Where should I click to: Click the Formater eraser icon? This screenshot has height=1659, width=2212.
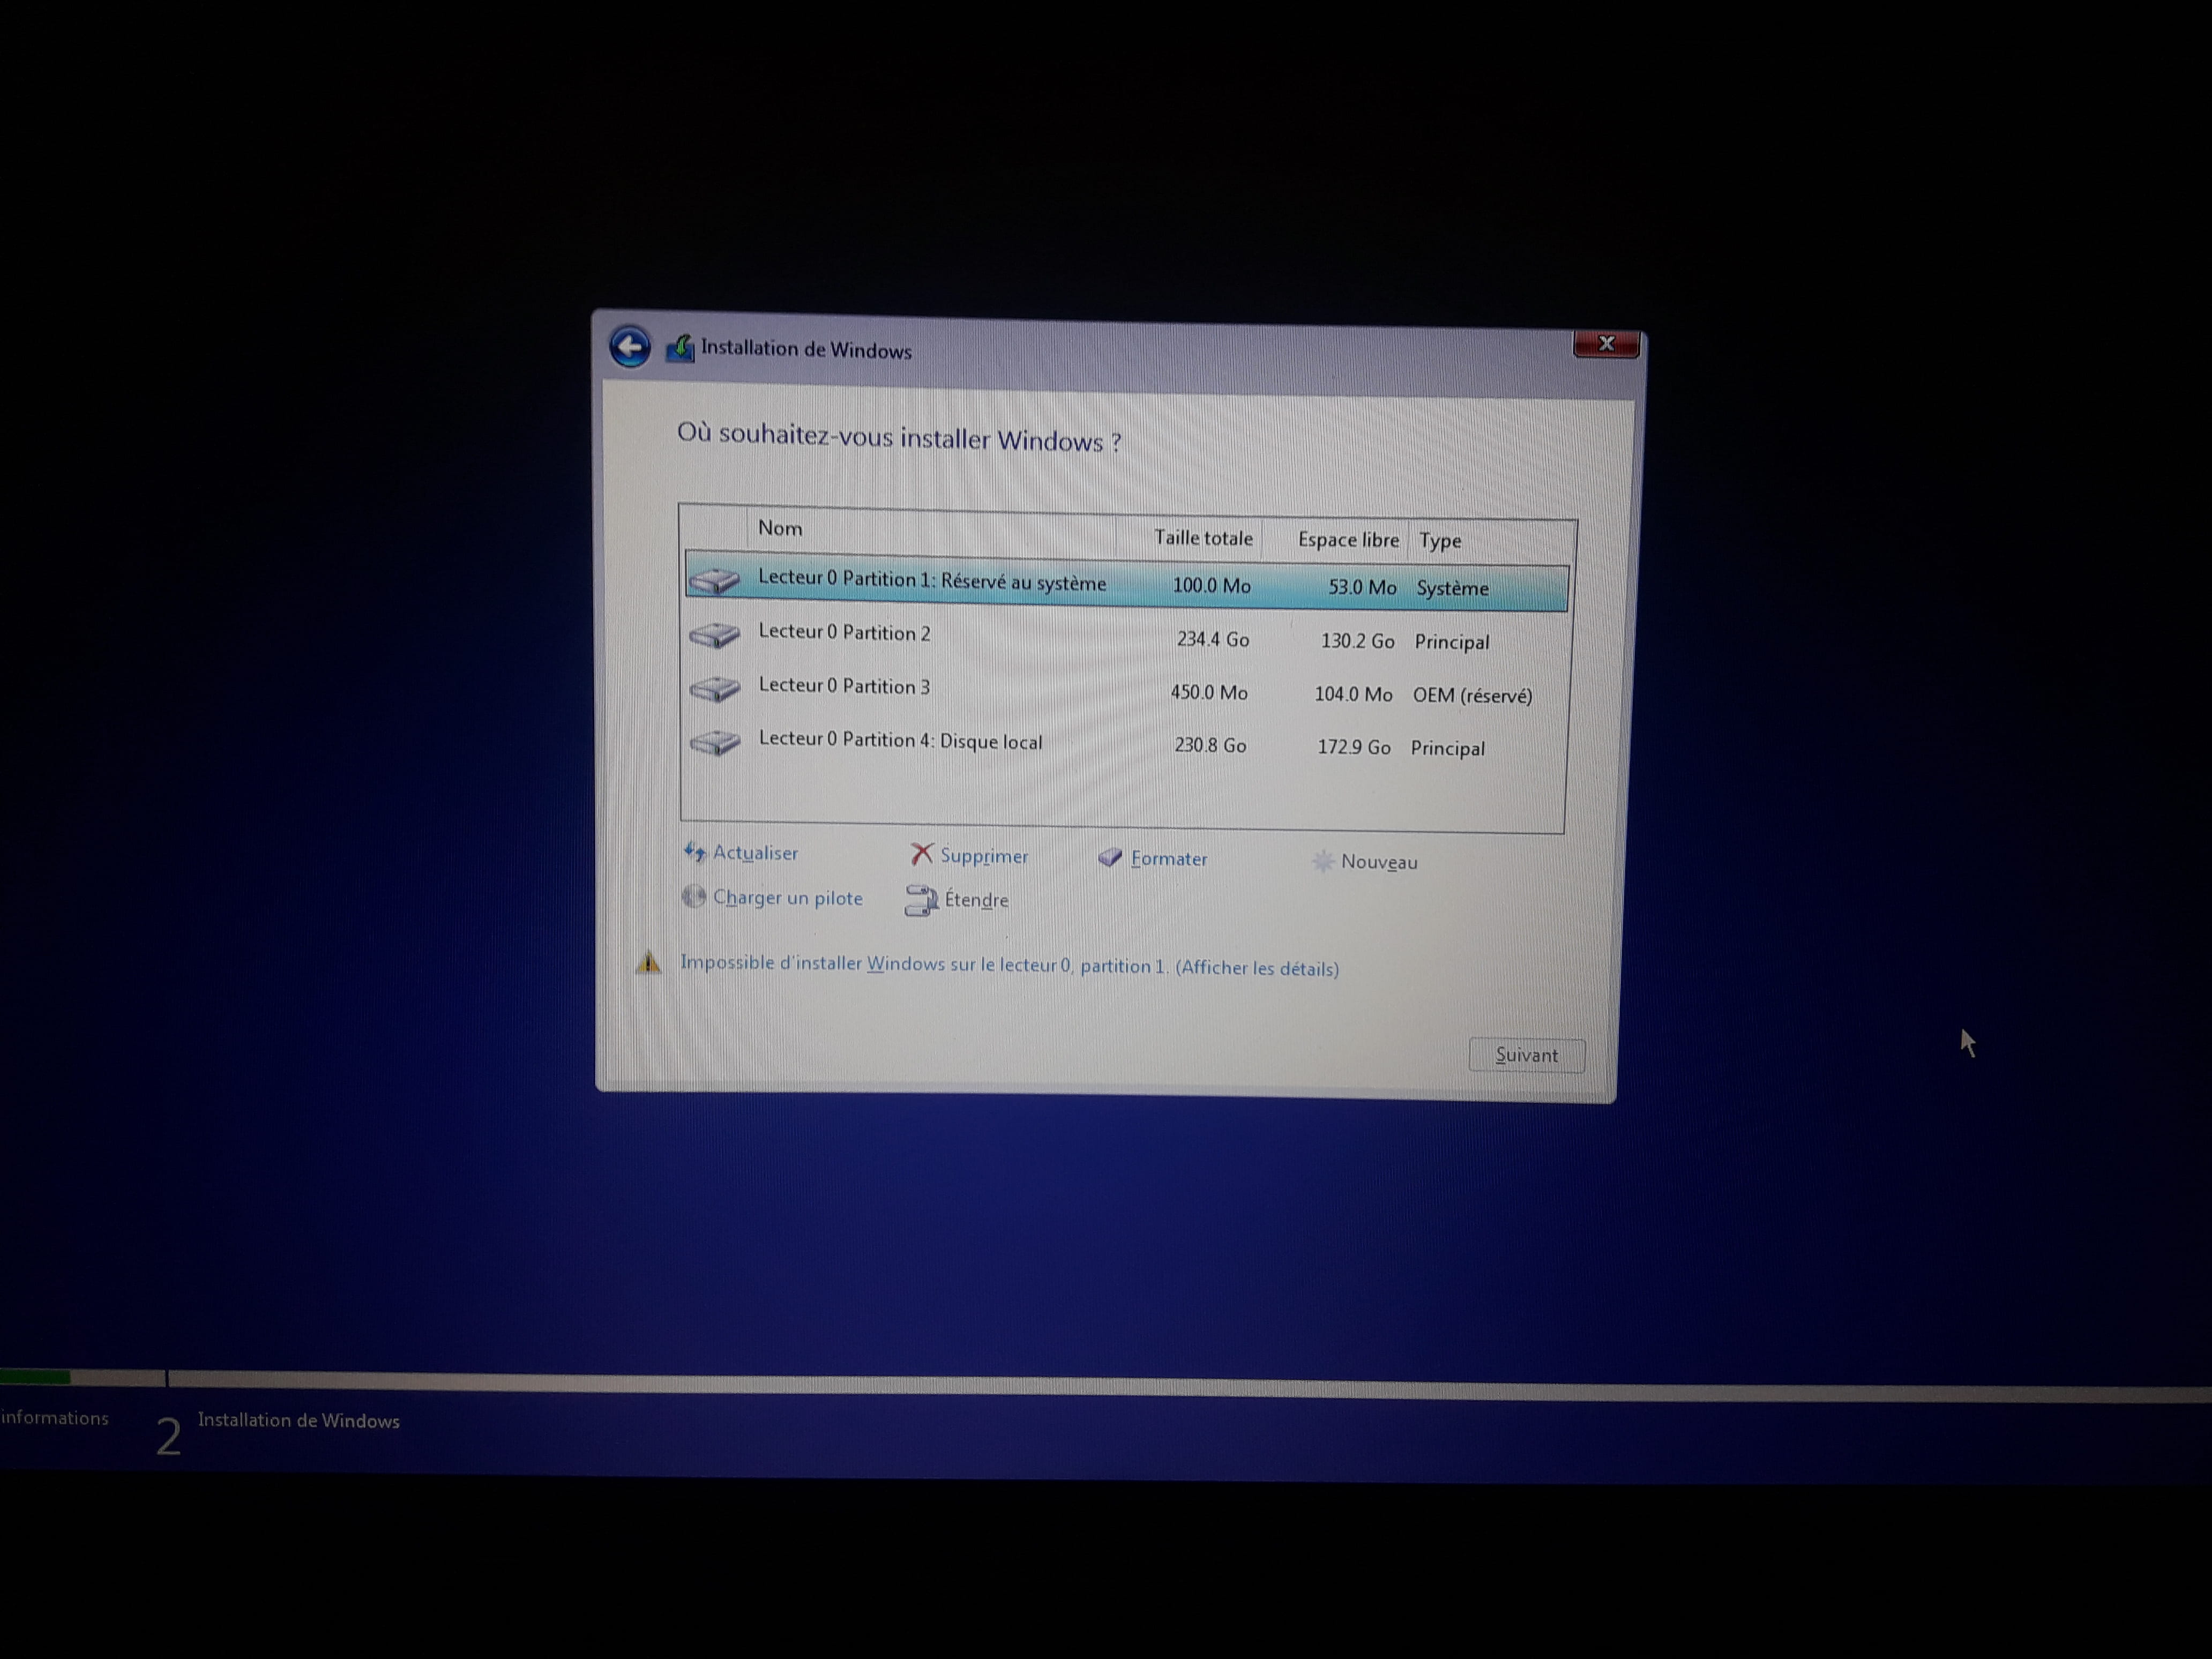pos(1110,858)
